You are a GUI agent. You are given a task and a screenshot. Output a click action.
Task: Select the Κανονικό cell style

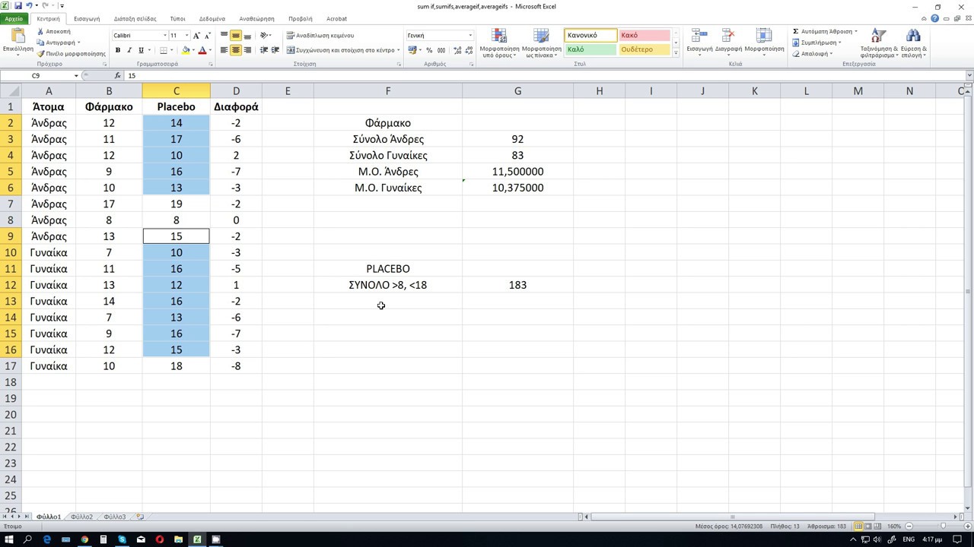pos(590,36)
